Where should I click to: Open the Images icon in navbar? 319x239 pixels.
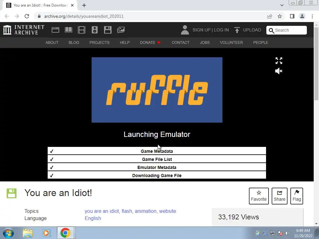[121, 30]
